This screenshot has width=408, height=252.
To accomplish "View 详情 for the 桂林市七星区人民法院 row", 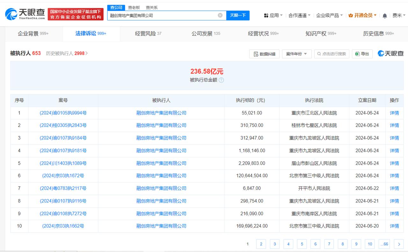I will [394, 125].
